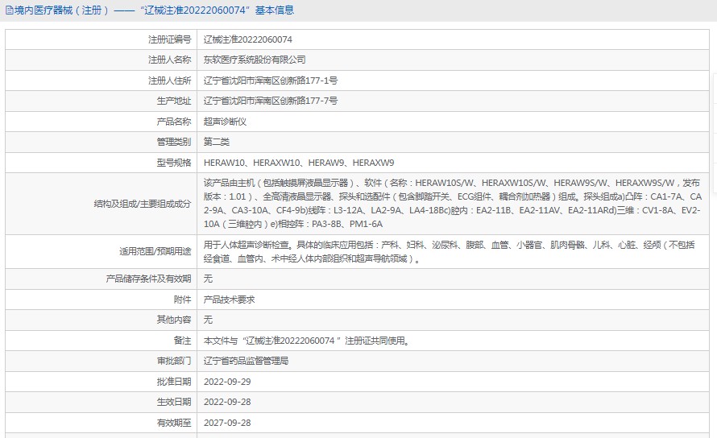Select the effective date 2022-09-28
The width and height of the screenshot is (717, 438).
coord(227,402)
